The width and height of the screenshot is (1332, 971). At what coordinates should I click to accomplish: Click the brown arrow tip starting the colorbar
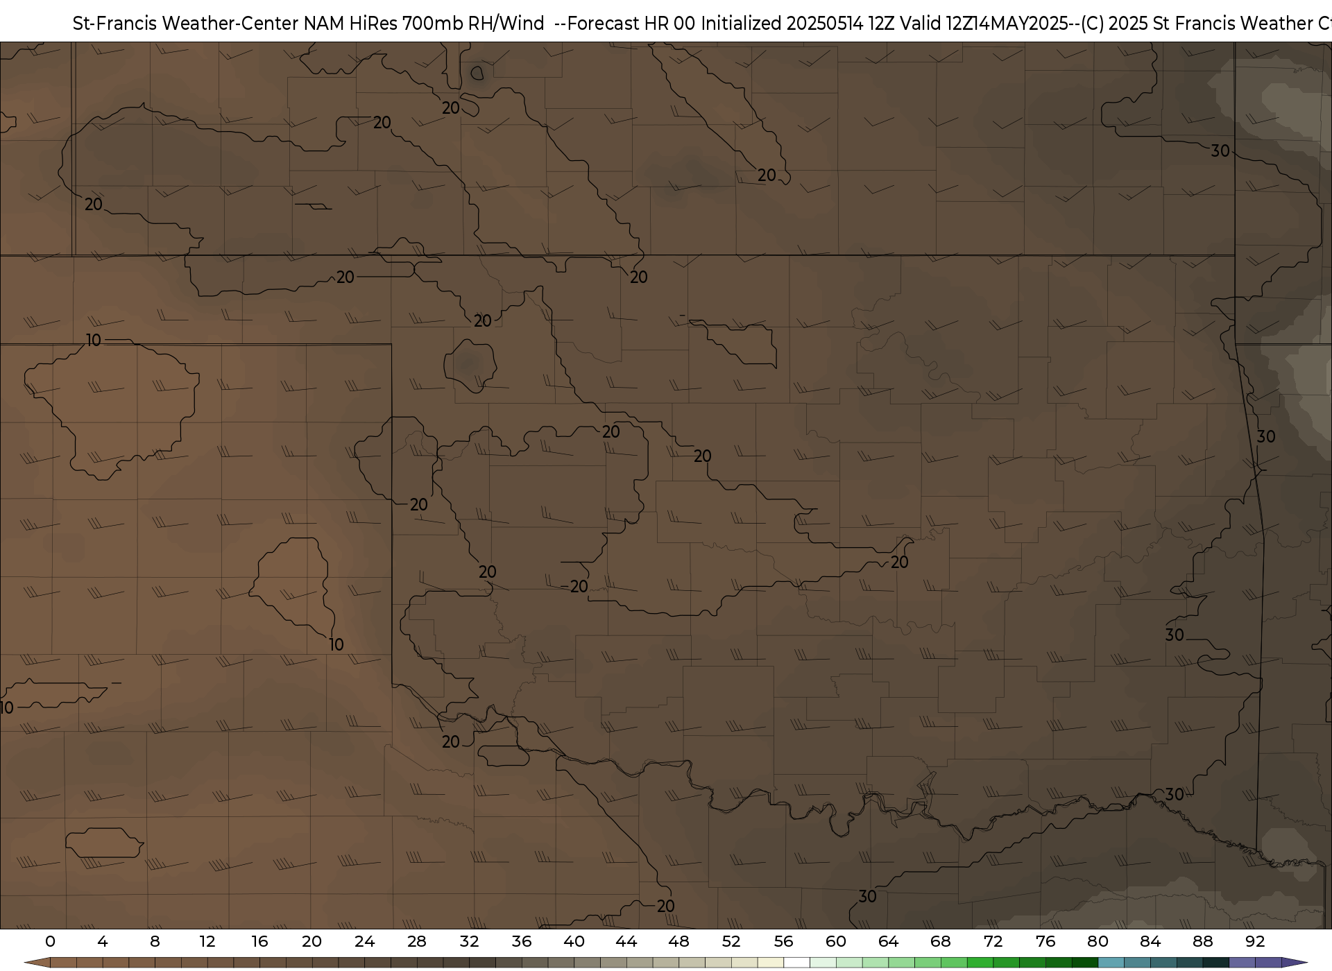tap(37, 963)
